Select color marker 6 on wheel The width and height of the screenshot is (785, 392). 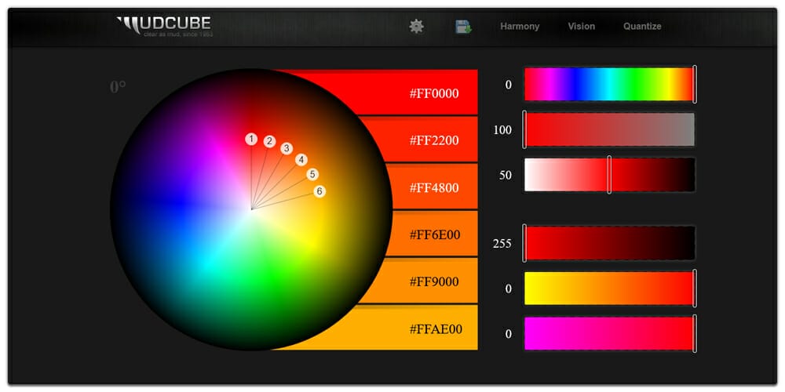pyautogui.click(x=319, y=191)
